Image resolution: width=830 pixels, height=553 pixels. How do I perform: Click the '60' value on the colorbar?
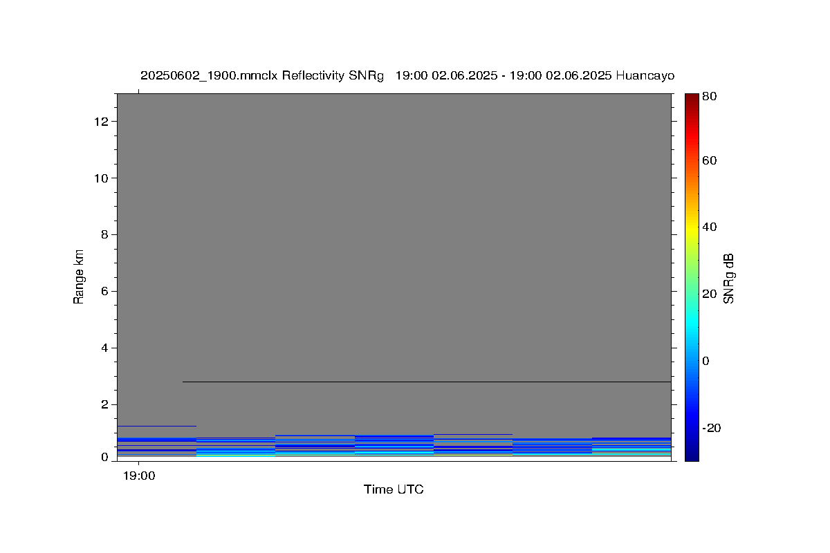[709, 160]
